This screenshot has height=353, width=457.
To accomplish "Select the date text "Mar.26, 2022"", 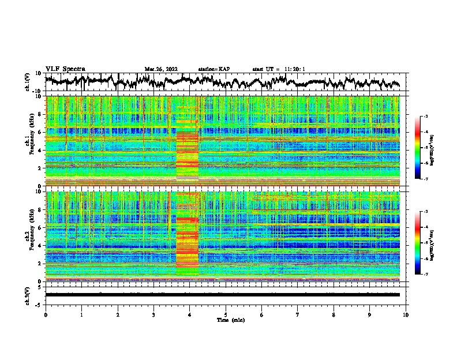I will coord(161,69).
